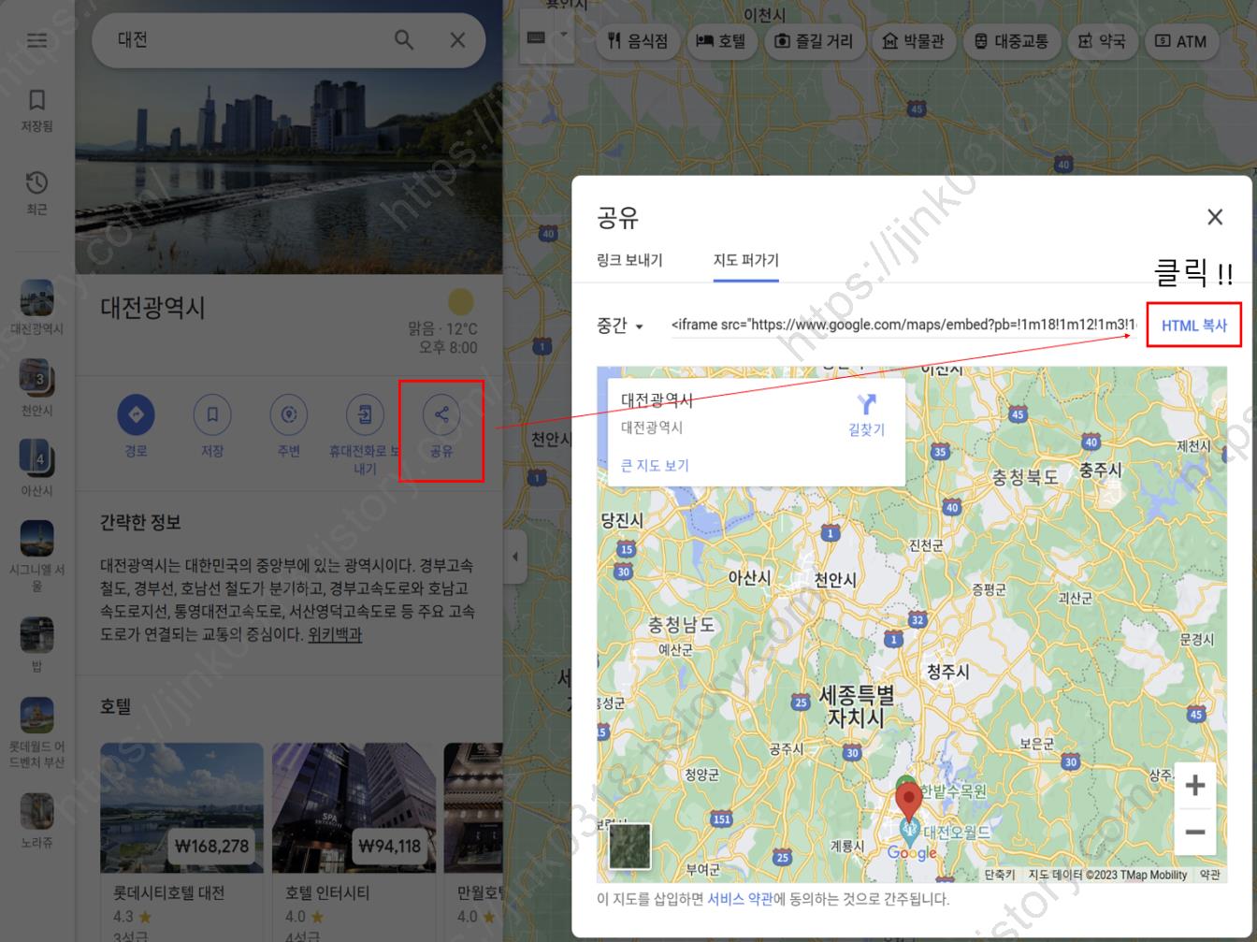Switch to 링크 보내기 tab
This screenshot has width=1257, height=942.
pos(629,260)
